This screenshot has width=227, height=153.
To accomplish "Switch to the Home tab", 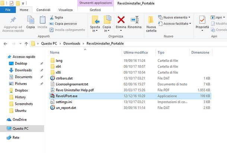I will pyautogui.click(x=24, y=10).
